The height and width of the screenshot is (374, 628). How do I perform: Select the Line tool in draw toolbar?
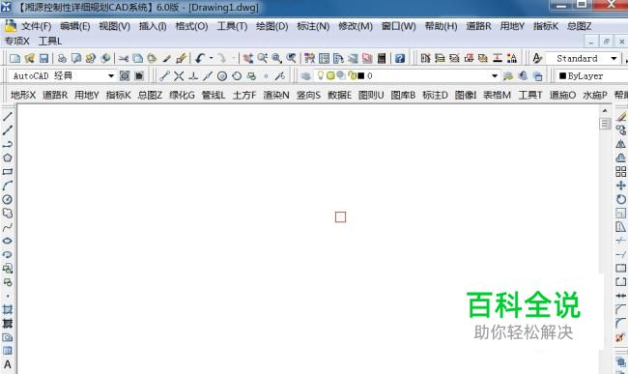click(7, 117)
